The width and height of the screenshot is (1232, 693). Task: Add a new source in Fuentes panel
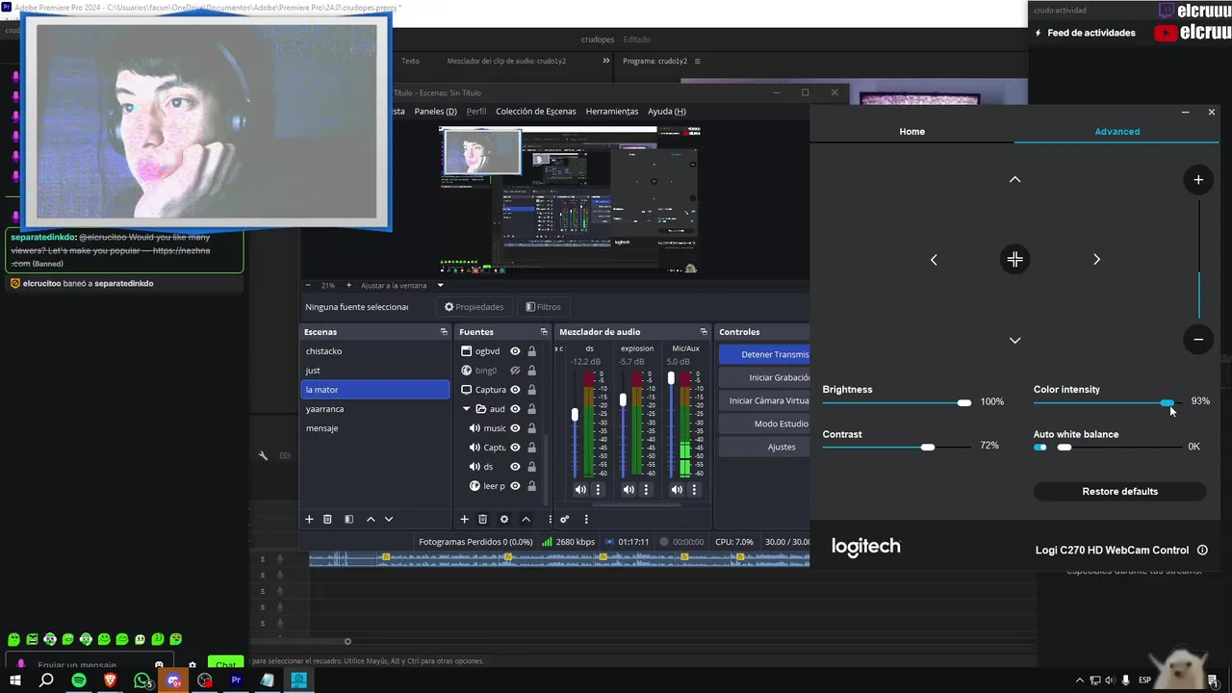464,519
